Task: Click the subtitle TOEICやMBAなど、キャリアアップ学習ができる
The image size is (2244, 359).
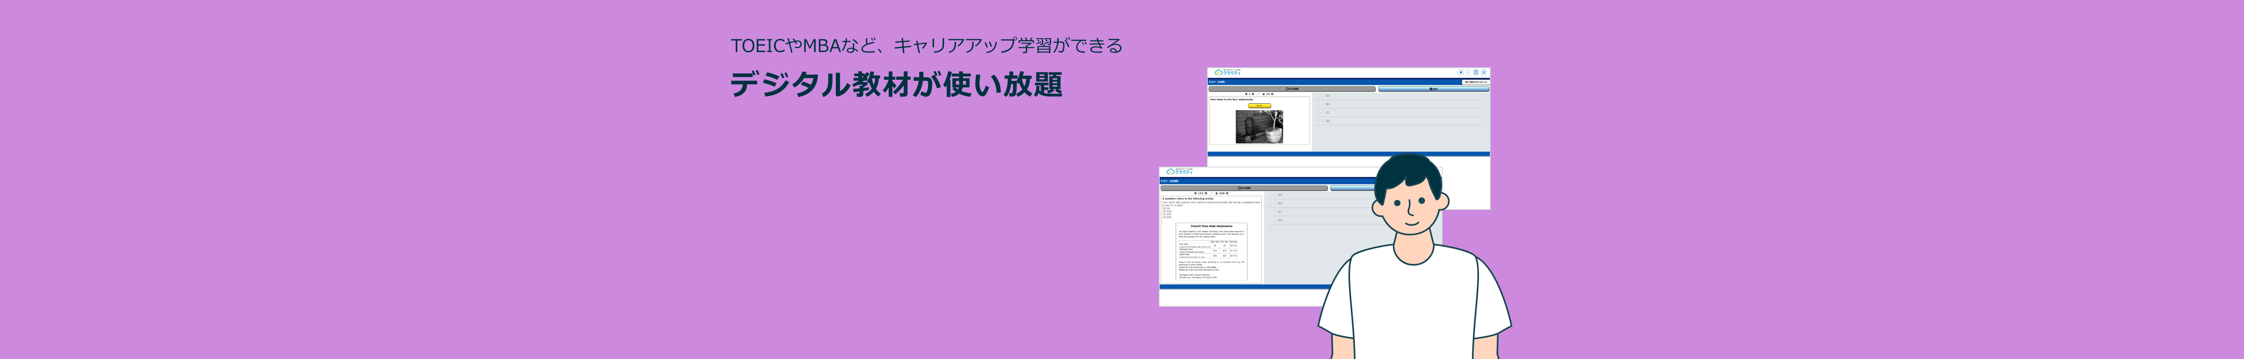Action: 927,45
